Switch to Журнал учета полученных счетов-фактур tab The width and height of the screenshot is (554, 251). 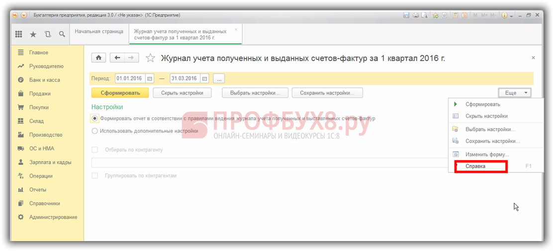click(x=185, y=34)
